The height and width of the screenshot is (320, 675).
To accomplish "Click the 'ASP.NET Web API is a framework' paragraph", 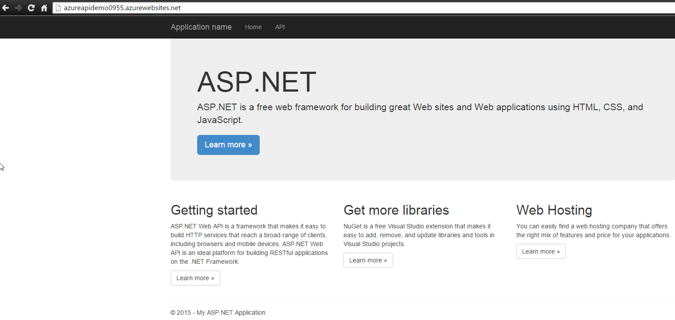I will point(250,244).
